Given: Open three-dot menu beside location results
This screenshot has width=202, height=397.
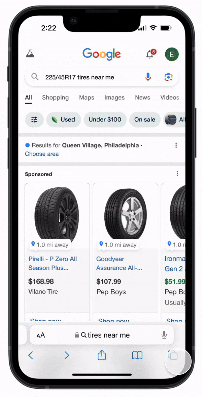Looking at the screenshot, I should tap(176, 145).
